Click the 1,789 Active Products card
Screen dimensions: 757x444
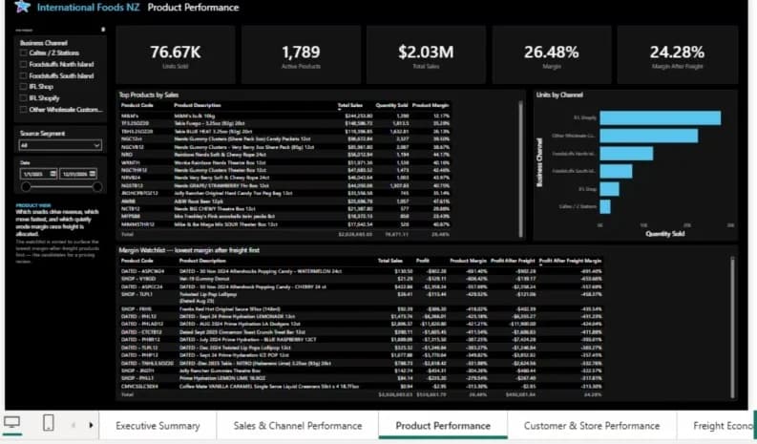point(301,55)
